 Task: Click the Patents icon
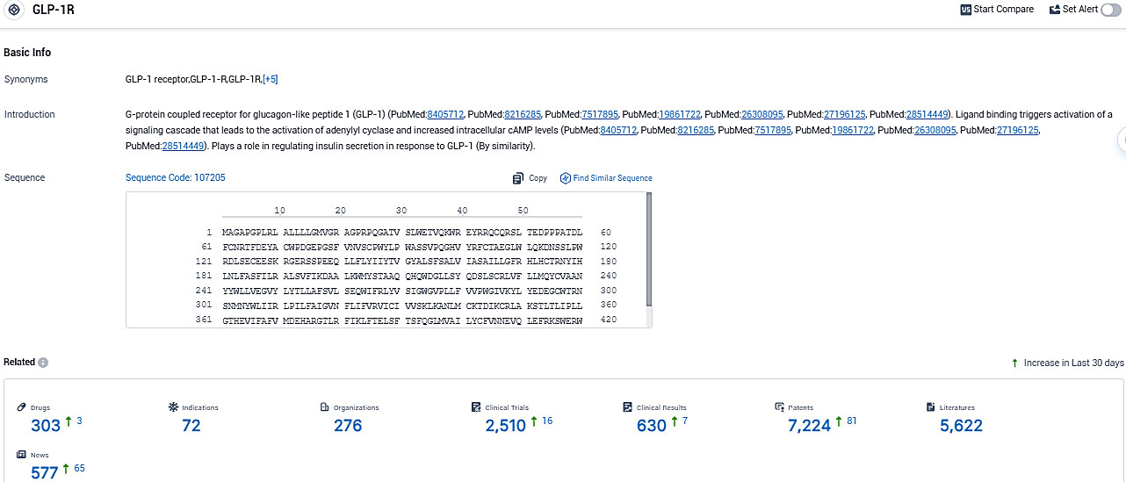(x=779, y=407)
